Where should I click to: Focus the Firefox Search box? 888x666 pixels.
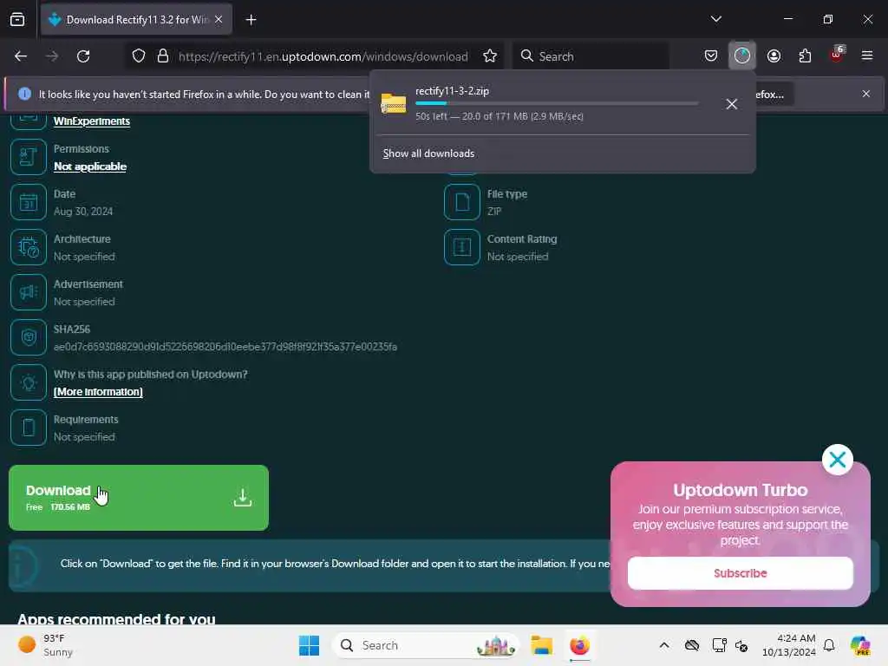[x=591, y=56]
